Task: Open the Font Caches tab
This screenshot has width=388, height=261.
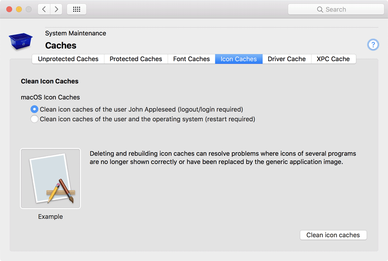Action: [x=192, y=59]
